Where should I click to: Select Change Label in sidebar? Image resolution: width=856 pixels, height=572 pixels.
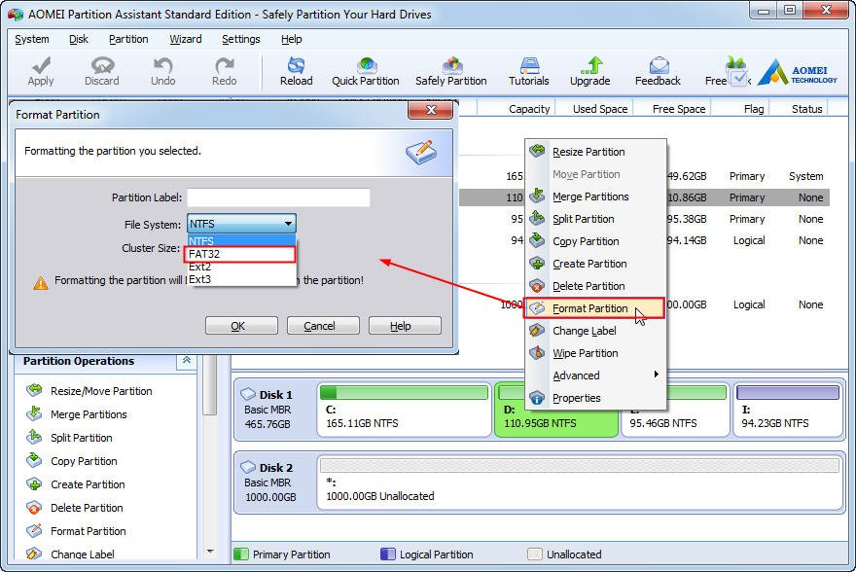(x=70, y=554)
